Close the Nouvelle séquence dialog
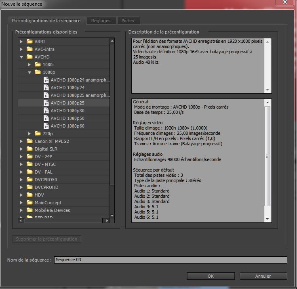Image resolution: width=297 pixels, height=289 pixels. pos(285,2)
